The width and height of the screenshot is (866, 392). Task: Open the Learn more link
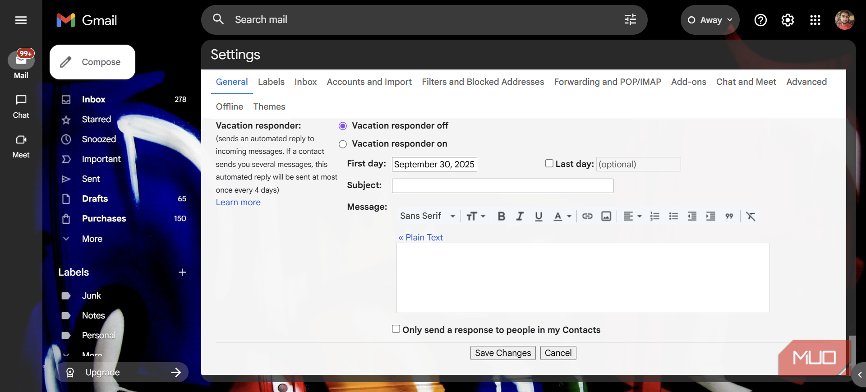point(238,203)
